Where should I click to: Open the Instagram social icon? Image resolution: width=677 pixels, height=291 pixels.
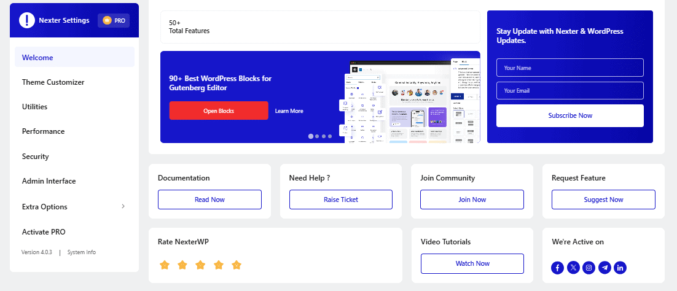click(589, 268)
